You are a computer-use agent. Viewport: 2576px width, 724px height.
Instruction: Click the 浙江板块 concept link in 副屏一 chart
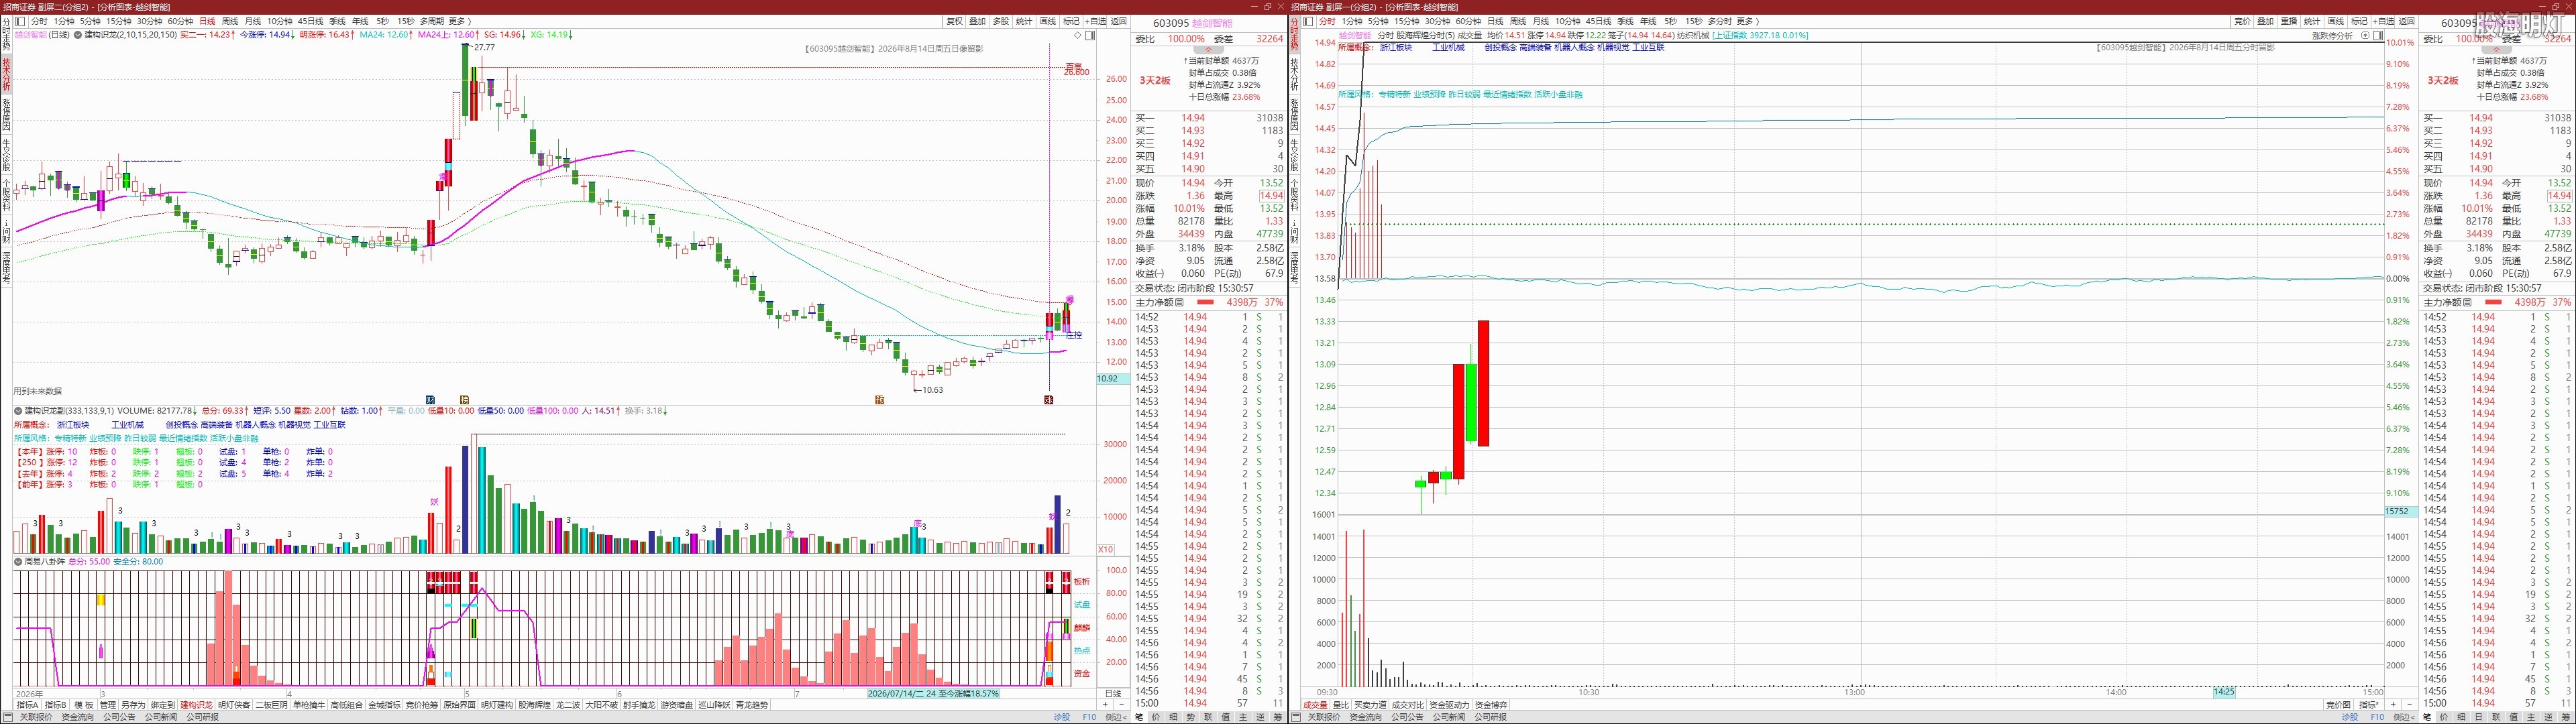pyautogui.click(x=1396, y=47)
